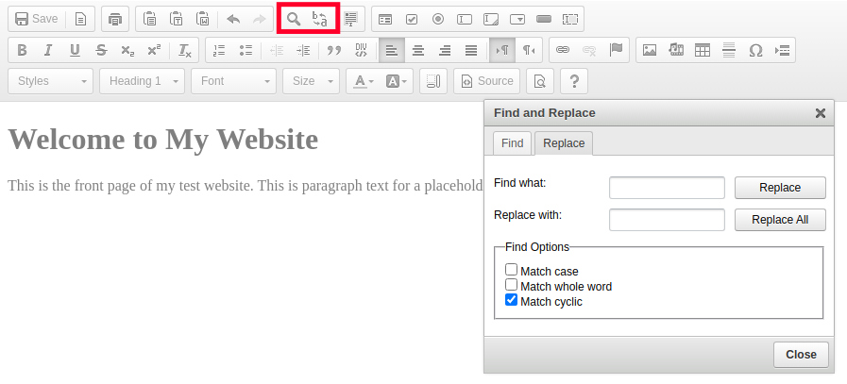Viewport: 847px width, 384px height.
Task: Click the Replace toolbar icon
Action: (320, 19)
